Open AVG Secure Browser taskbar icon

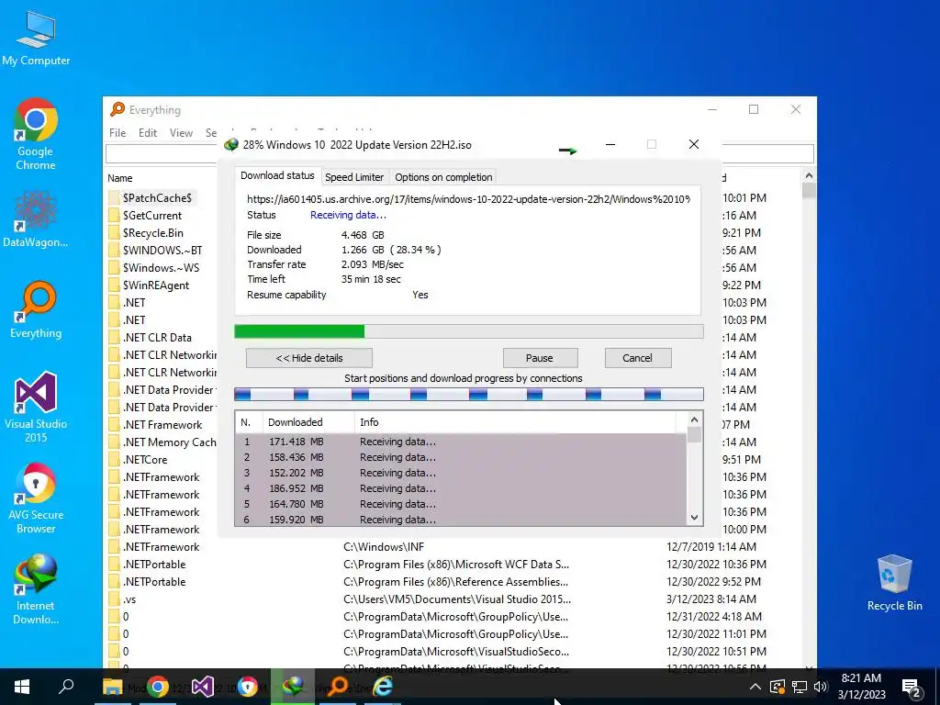[x=248, y=687]
